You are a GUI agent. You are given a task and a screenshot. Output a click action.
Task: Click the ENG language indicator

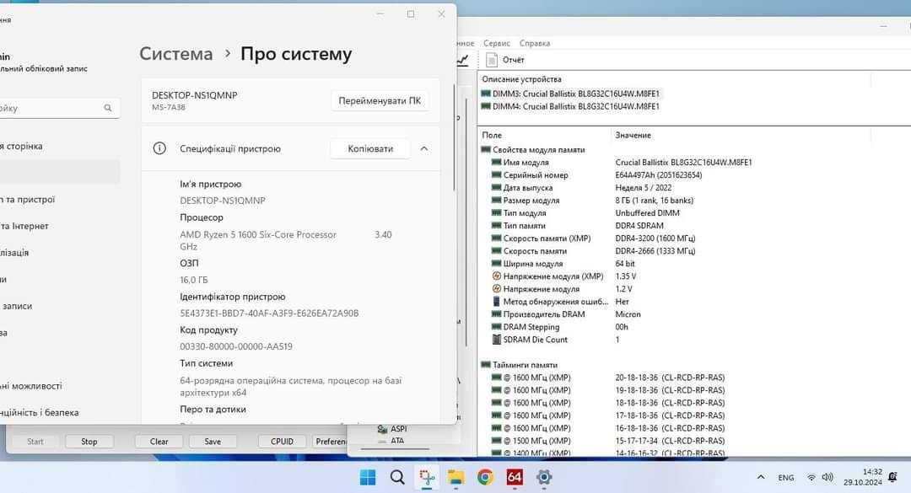pyautogui.click(x=786, y=477)
